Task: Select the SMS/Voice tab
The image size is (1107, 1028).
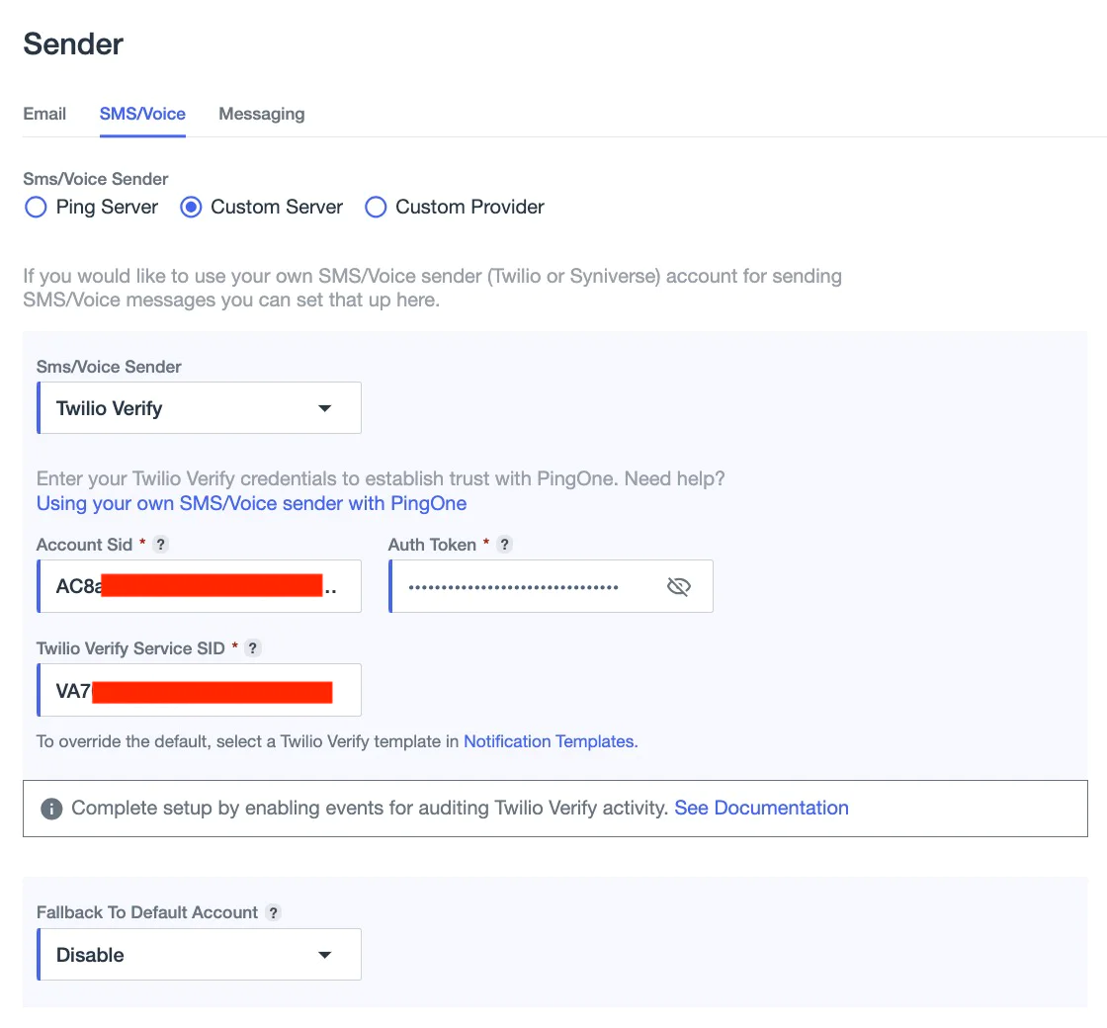Action: (141, 114)
